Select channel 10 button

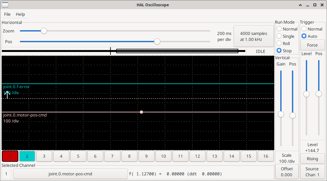163,156
